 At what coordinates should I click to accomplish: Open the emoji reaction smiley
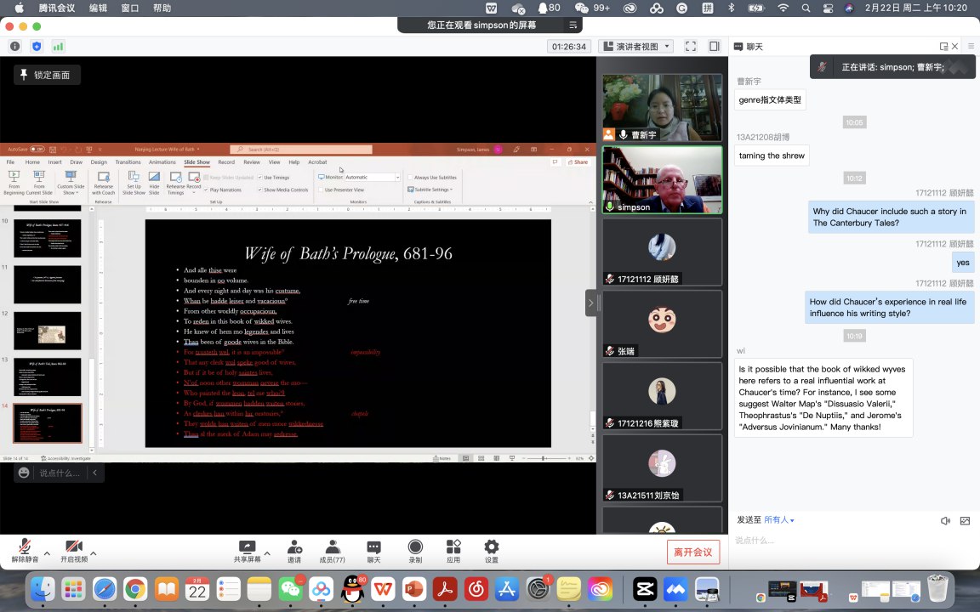[24, 473]
